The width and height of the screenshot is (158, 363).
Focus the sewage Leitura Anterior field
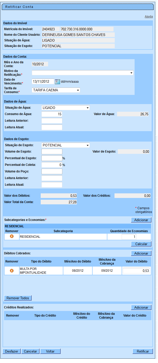52,178
